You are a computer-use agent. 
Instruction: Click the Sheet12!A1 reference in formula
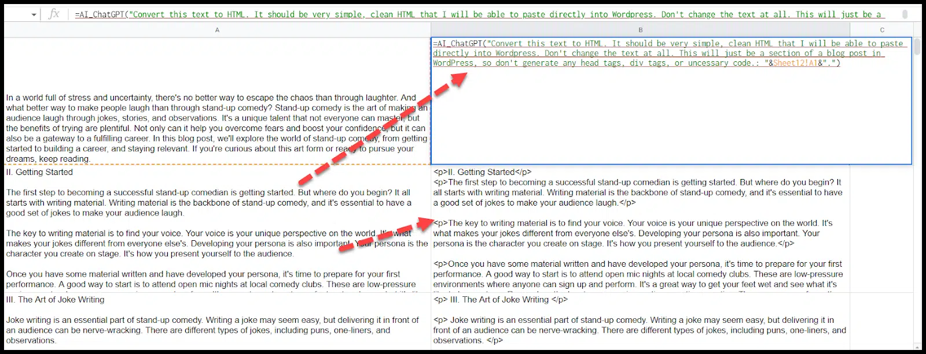(795, 63)
